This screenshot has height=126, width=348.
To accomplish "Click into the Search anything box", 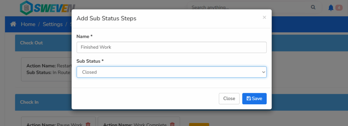I will [x=248, y=7].
